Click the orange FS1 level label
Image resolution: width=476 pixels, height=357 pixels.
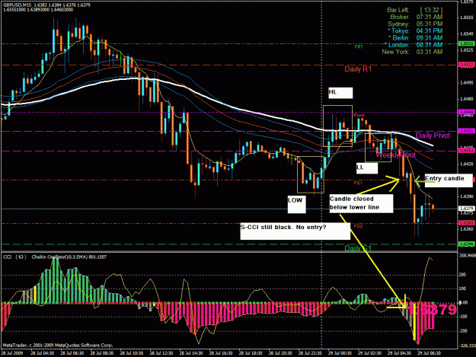coord(358,183)
